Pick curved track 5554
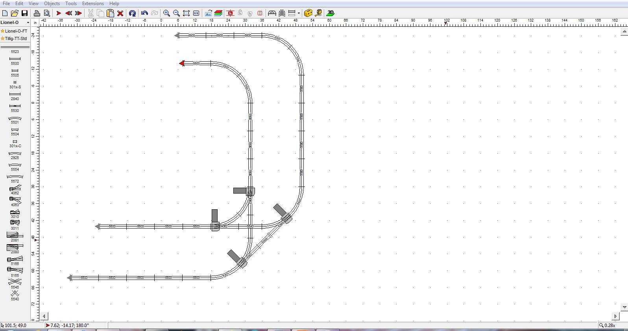The height and width of the screenshot is (331, 628). point(15,167)
